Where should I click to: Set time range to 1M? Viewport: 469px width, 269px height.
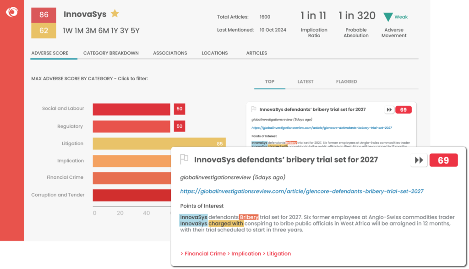tap(79, 31)
